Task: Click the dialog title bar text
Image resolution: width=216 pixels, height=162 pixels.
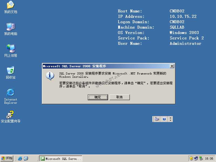Action: pyautogui.click(x=75, y=66)
